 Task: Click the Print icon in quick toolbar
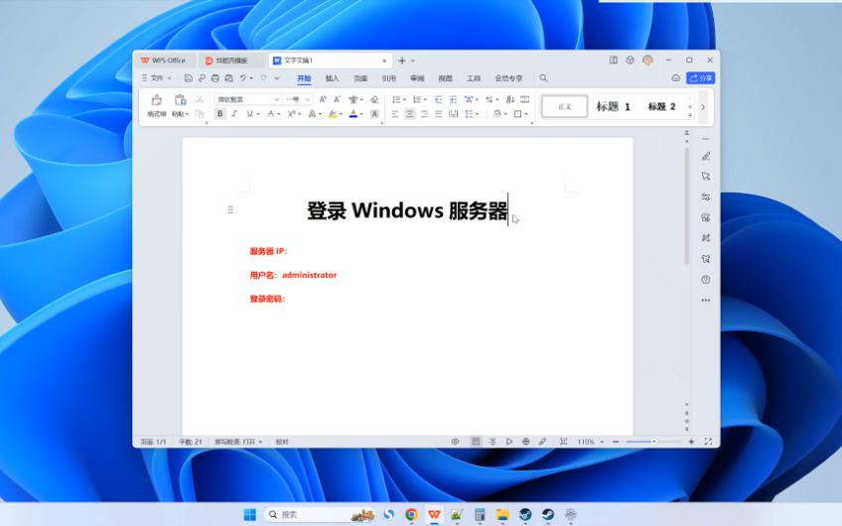pyautogui.click(x=214, y=78)
